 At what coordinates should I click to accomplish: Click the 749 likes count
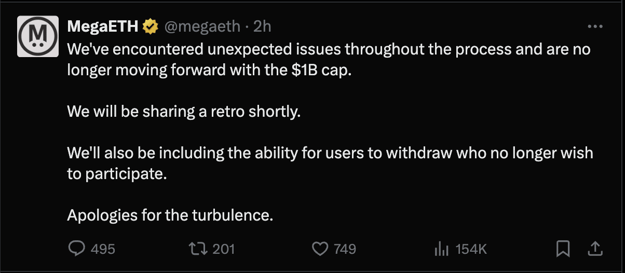tap(345, 249)
